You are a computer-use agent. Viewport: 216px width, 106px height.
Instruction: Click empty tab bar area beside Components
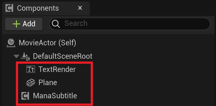click(x=152, y=8)
